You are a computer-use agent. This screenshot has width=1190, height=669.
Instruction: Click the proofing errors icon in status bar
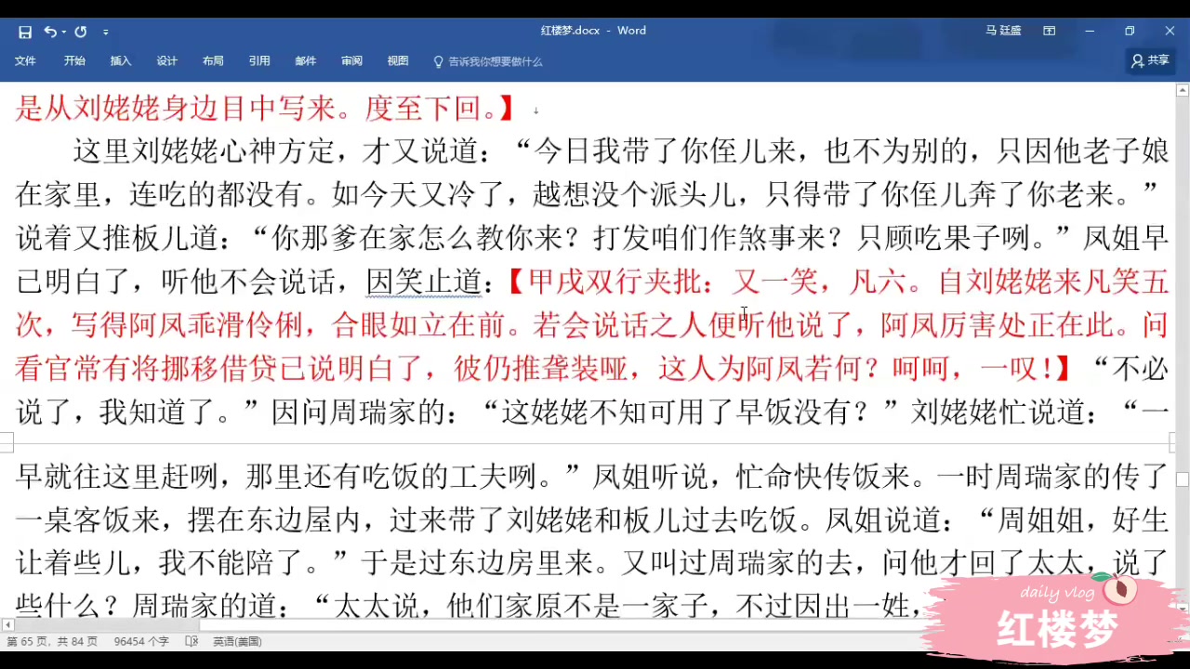pyautogui.click(x=192, y=641)
